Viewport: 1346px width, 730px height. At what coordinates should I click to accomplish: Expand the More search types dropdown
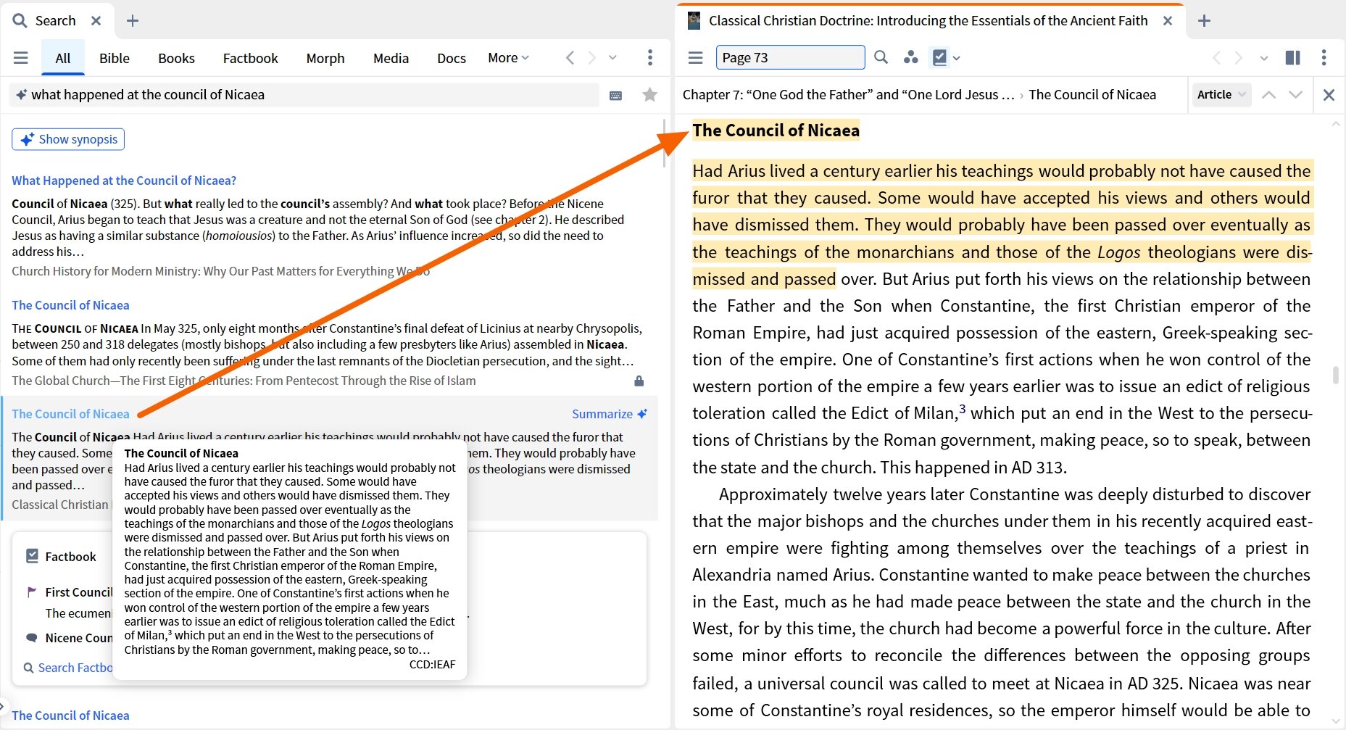[x=508, y=58]
